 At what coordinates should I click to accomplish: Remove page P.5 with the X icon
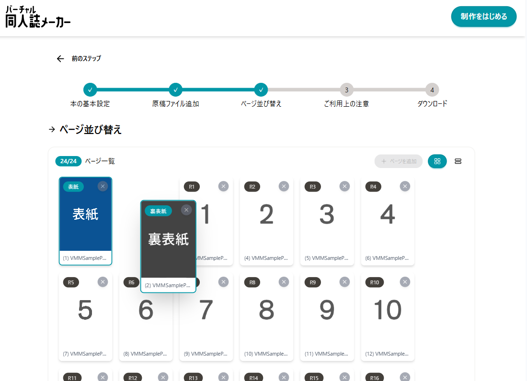coord(103,282)
